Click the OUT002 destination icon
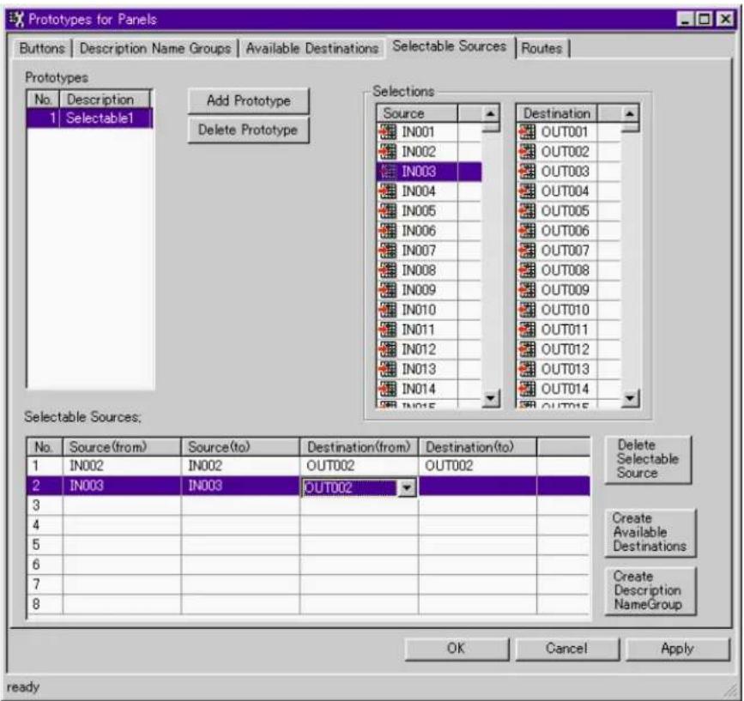This screenshot has width=744, height=701. point(527,152)
